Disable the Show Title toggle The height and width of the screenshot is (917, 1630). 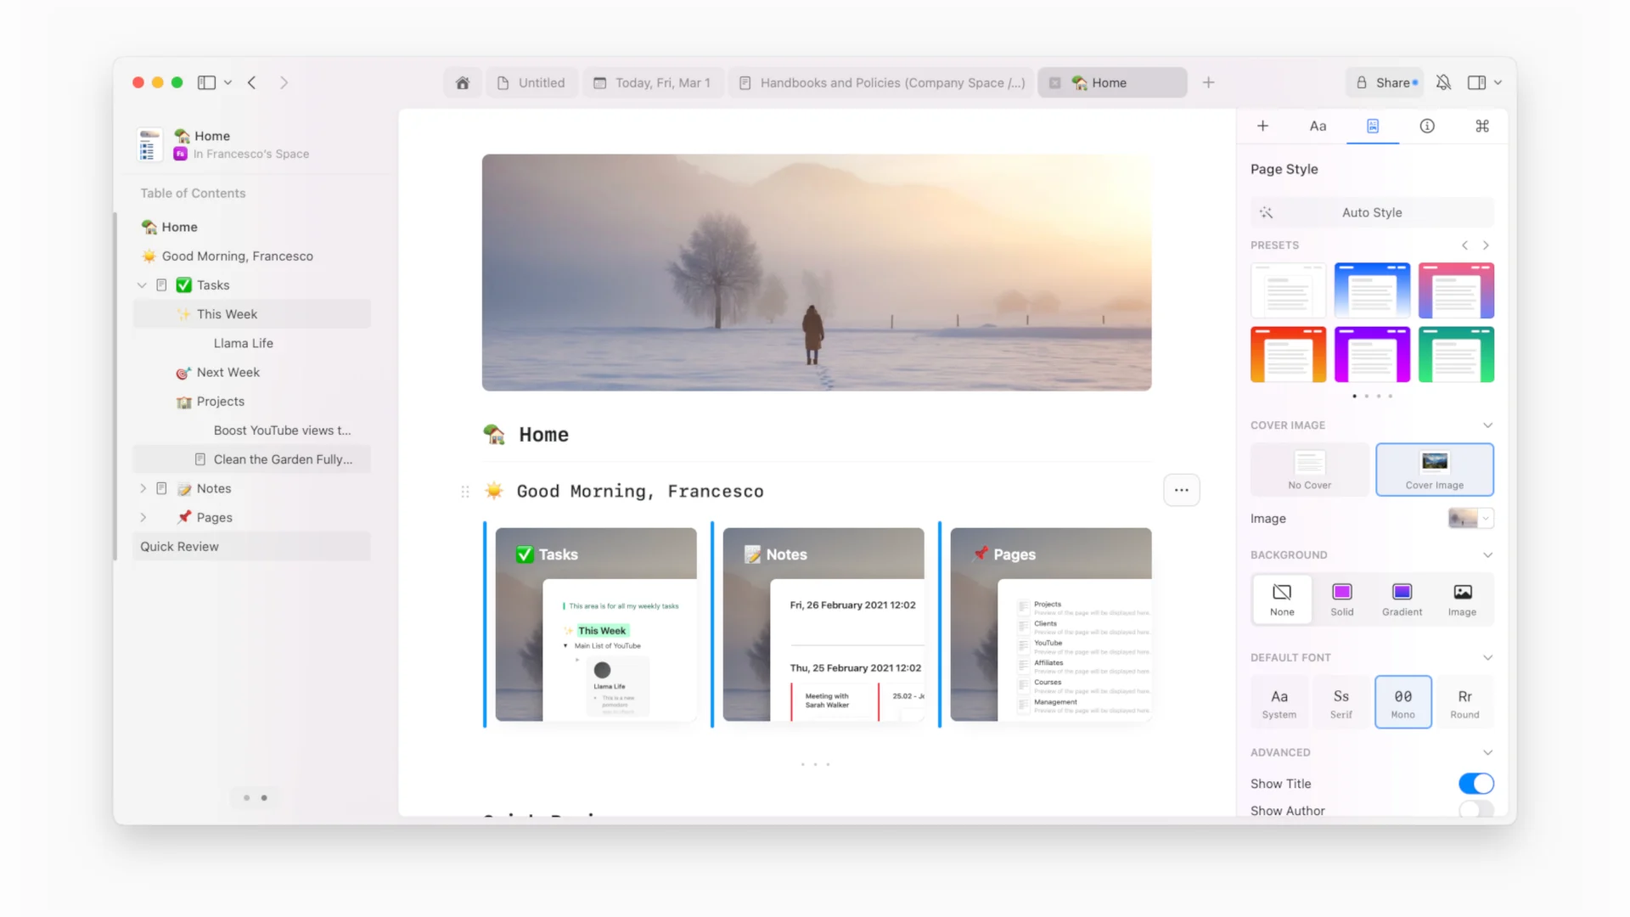[1476, 783]
